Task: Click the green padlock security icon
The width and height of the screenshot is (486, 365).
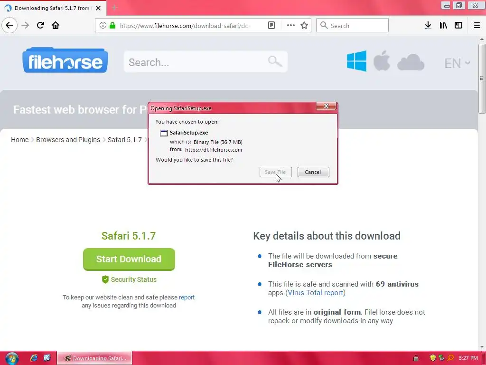Action: click(112, 26)
